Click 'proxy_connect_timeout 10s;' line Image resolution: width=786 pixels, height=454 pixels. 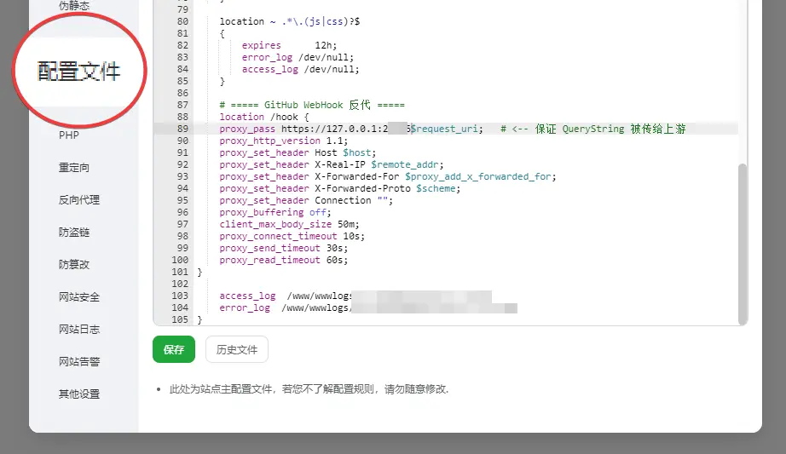(x=292, y=236)
